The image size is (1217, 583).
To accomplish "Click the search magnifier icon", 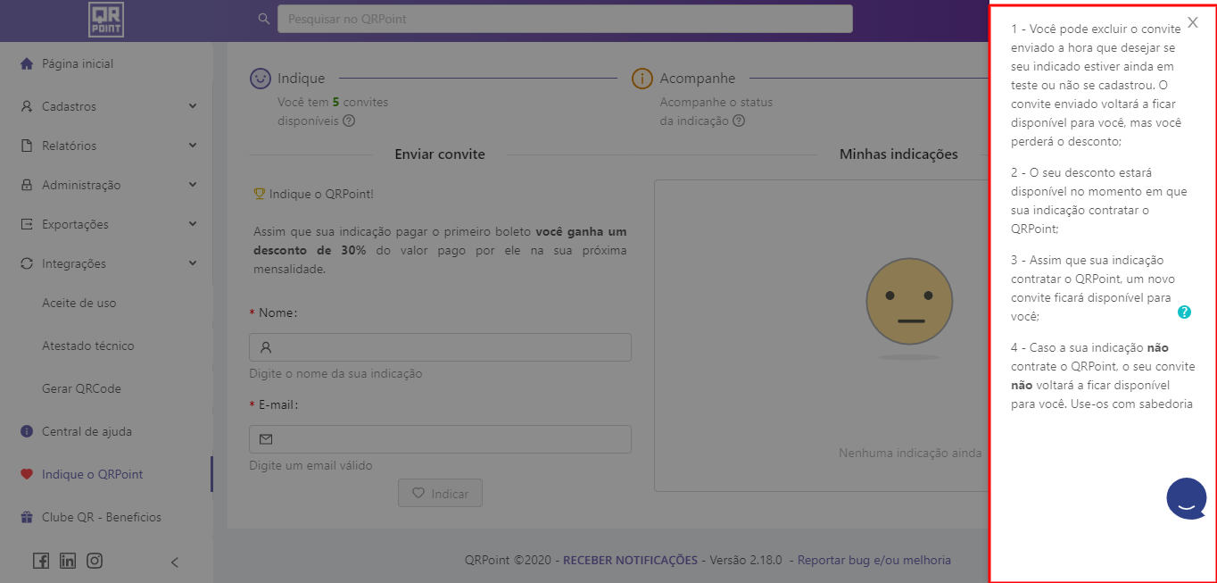I will click(263, 19).
